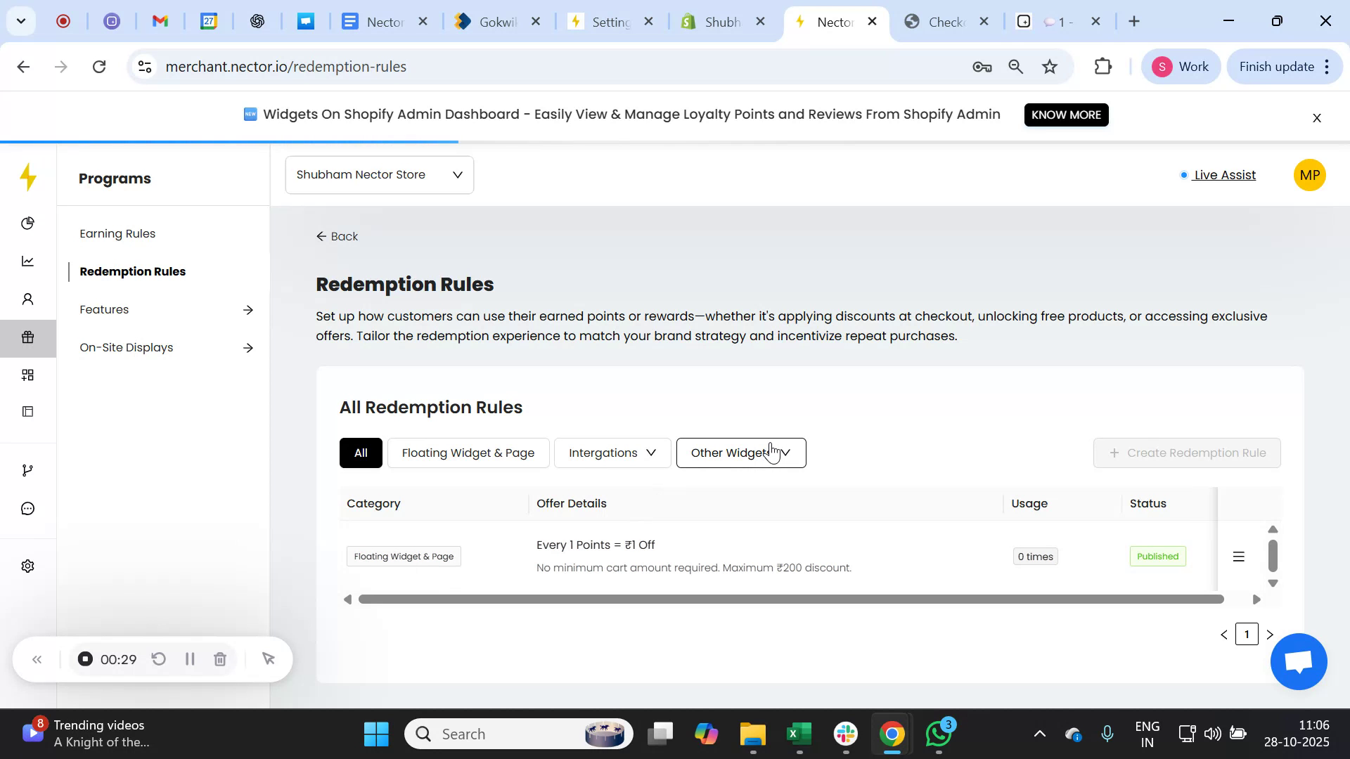Open the Earning Rules section
Viewport: 1350px width, 759px height.
(x=117, y=233)
